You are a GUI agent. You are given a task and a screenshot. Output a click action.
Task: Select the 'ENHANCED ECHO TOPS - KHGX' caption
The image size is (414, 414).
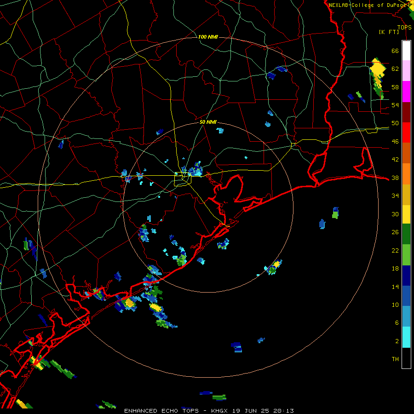(177, 411)
